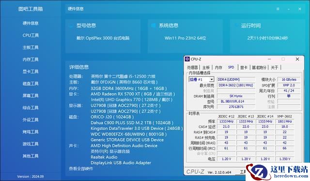The width and height of the screenshot is (310, 181).
Task: Open 游戏工具 in the sidebar
Action: [x=31, y=144]
